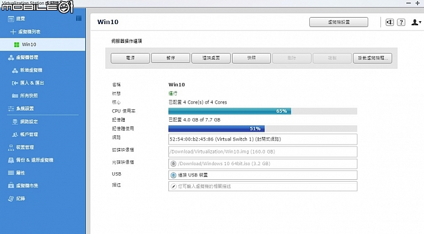Viewport: 424px width, 234px height.
Task: Open 虛擬機市集 VM marketplace
Action: click(x=23, y=186)
